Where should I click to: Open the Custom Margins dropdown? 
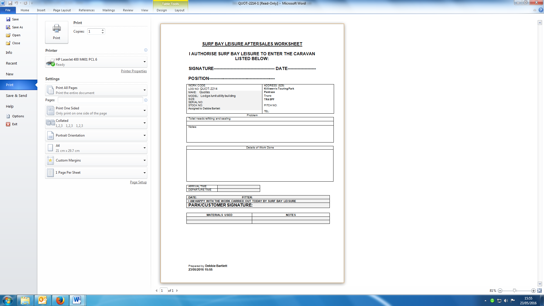coord(144,160)
